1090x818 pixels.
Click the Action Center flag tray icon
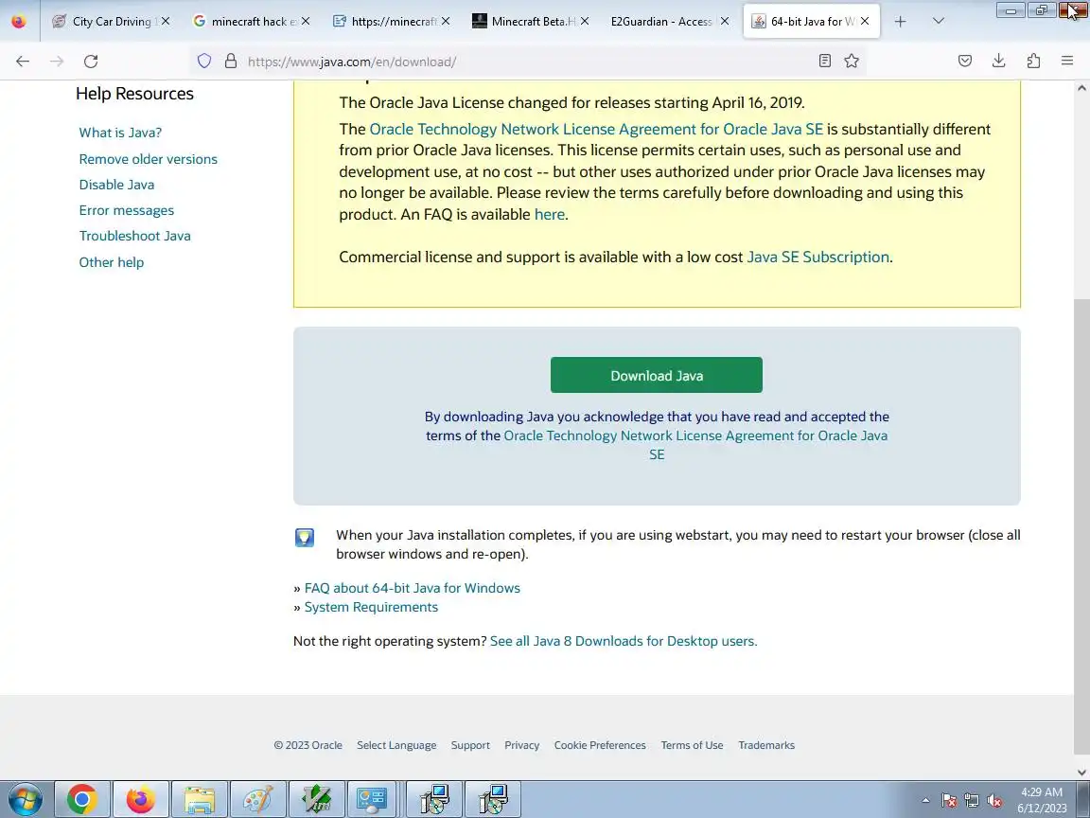pos(949,801)
